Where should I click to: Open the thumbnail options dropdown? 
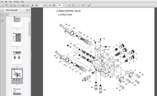point(8,15)
